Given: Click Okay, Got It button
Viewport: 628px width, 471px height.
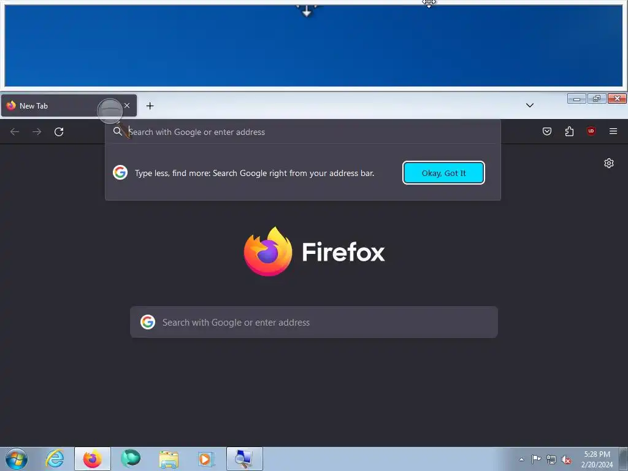Looking at the screenshot, I should click(443, 173).
